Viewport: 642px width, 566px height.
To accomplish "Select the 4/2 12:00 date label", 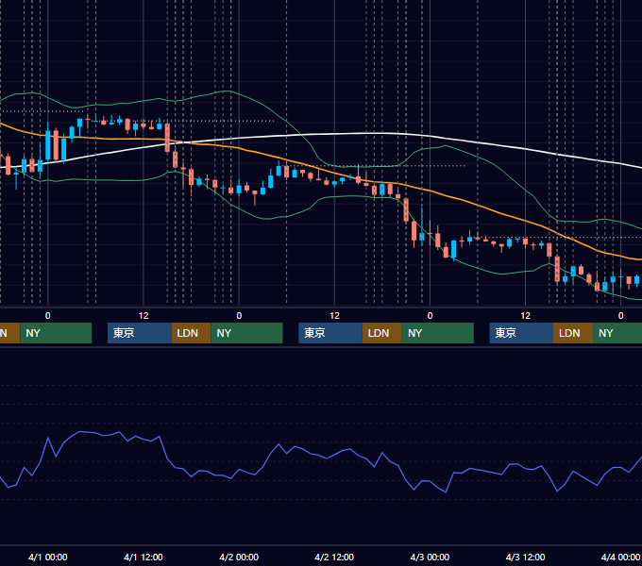I will point(334,557).
